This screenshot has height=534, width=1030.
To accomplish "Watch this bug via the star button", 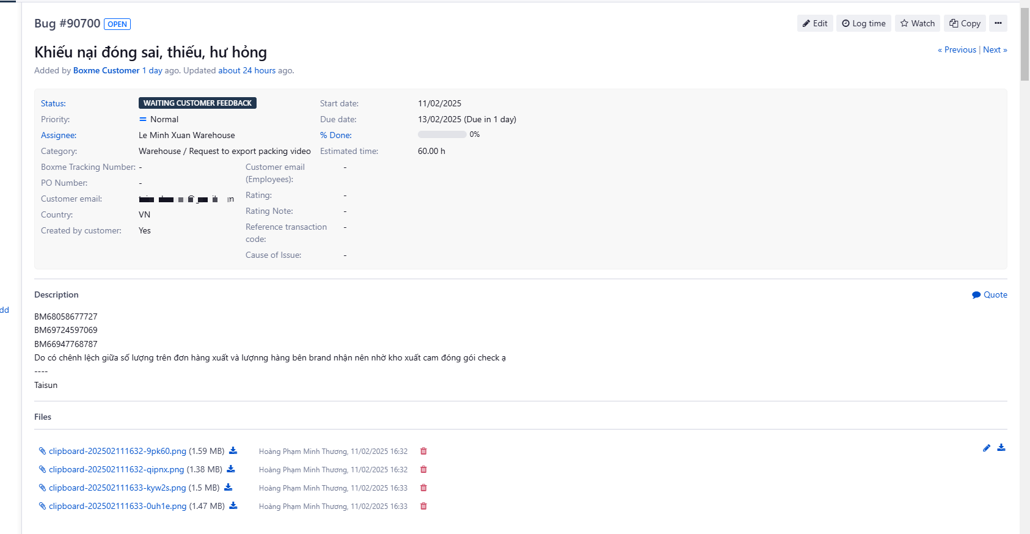I will click(x=917, y=23).
